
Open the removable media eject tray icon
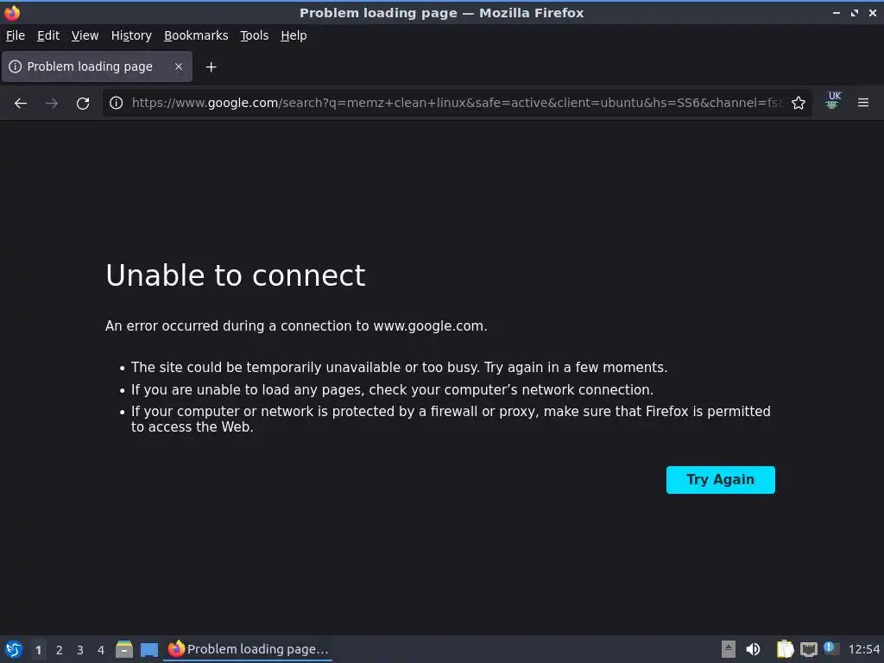(729, 649)
